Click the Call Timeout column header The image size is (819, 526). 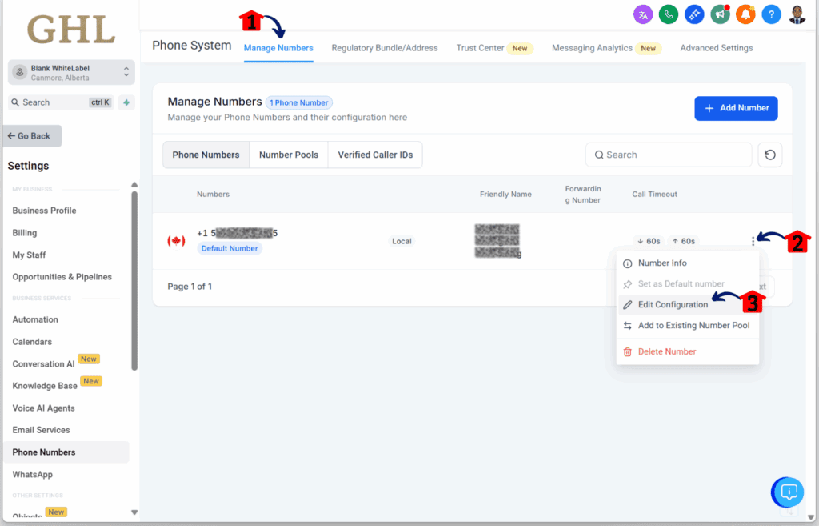point(654,194)
